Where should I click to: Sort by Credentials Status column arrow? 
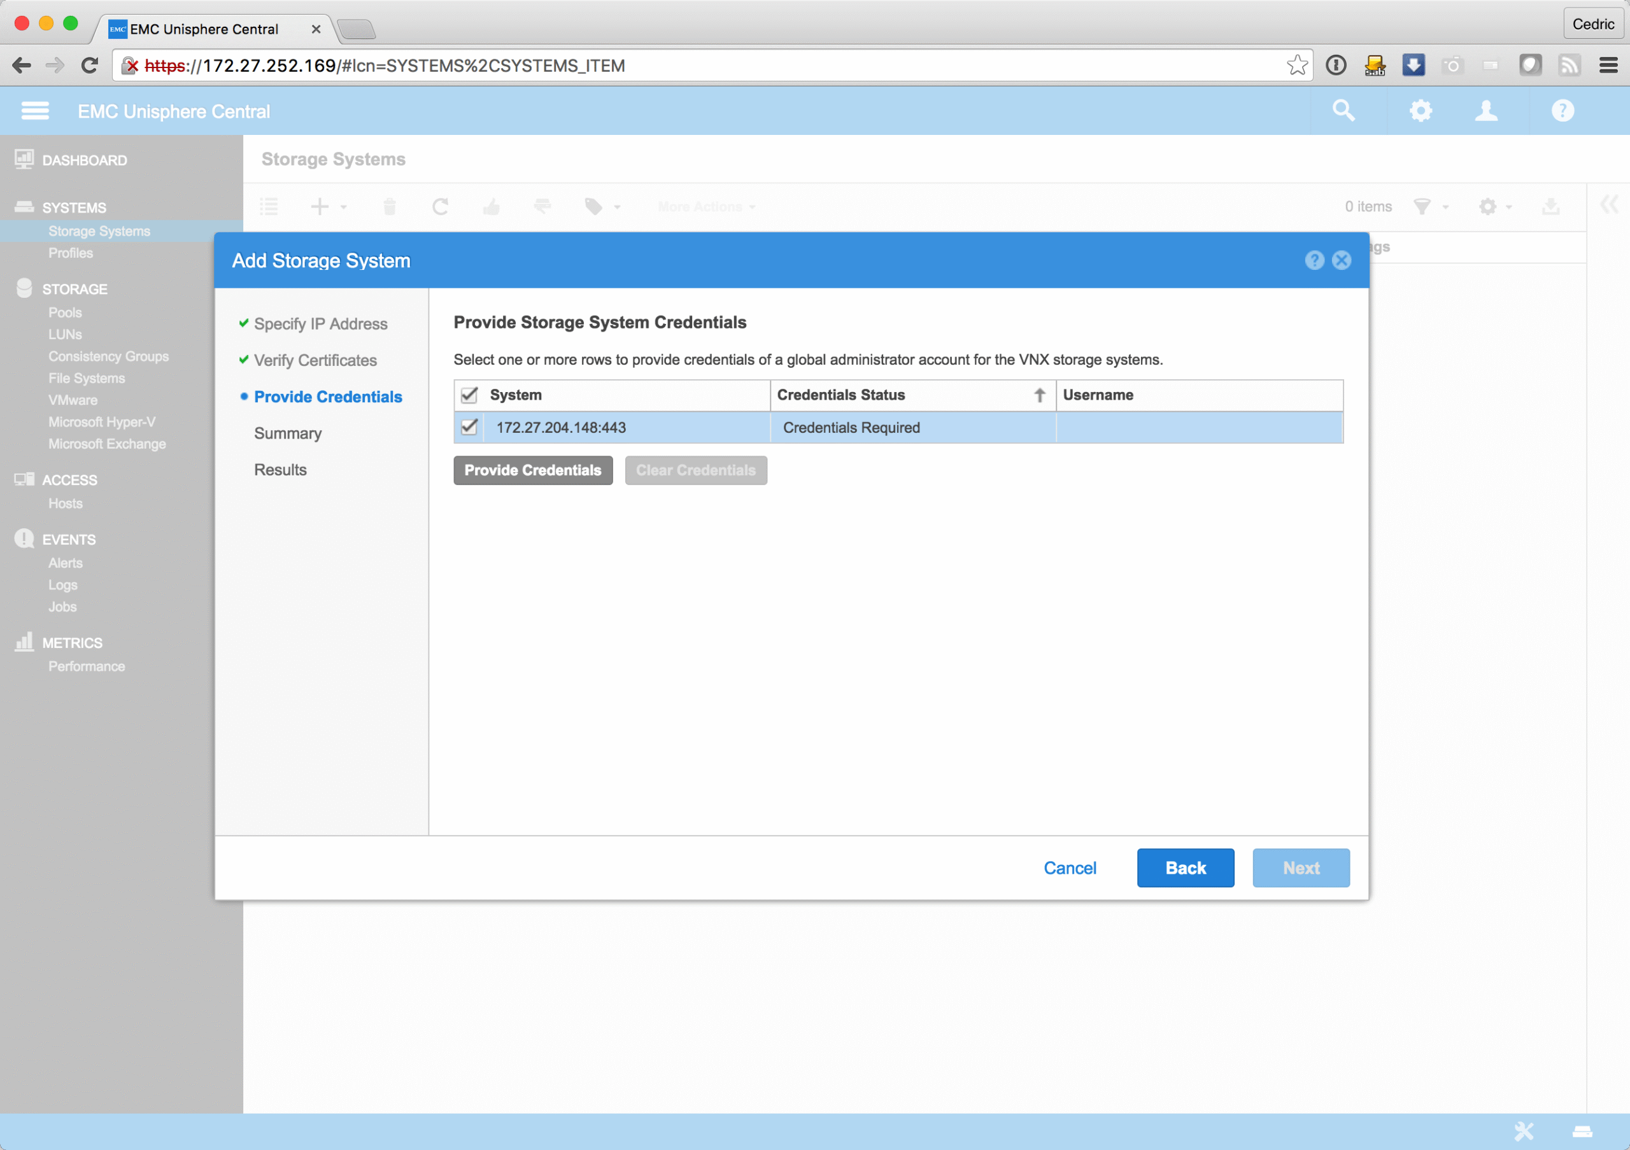(1039, 395)
